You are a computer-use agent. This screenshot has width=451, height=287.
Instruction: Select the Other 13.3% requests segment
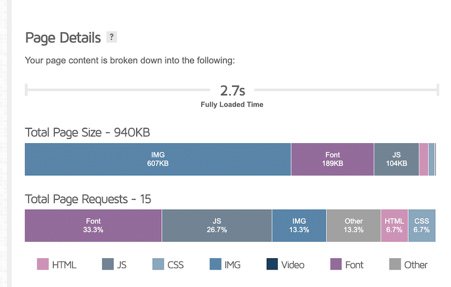coord(353,226)
